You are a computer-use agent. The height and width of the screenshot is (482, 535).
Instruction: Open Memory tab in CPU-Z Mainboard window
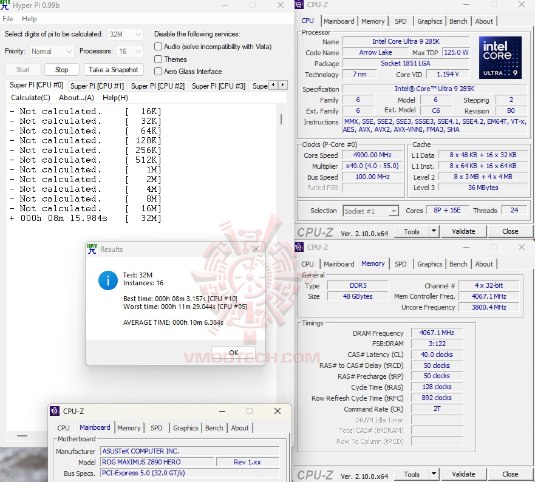click(129, 428)
